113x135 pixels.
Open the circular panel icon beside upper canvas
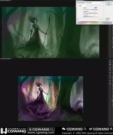tap(110, 26)
